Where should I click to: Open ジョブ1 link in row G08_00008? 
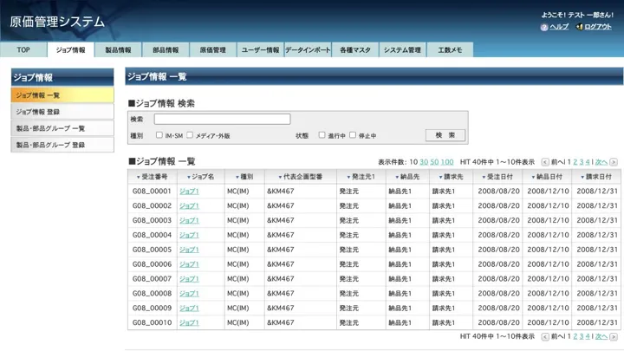click(x=189, y=294)
